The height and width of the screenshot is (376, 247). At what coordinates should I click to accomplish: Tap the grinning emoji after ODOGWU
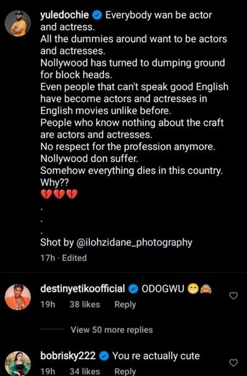click(x=193, y=289)
